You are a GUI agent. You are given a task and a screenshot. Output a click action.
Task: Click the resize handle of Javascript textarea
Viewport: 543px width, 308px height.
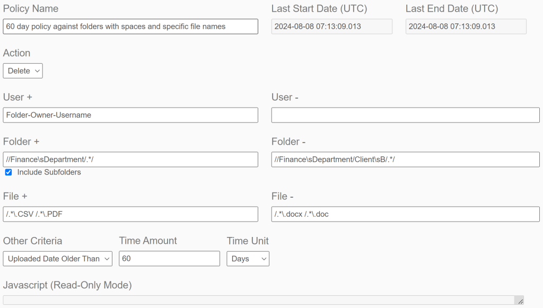(520, 301)
